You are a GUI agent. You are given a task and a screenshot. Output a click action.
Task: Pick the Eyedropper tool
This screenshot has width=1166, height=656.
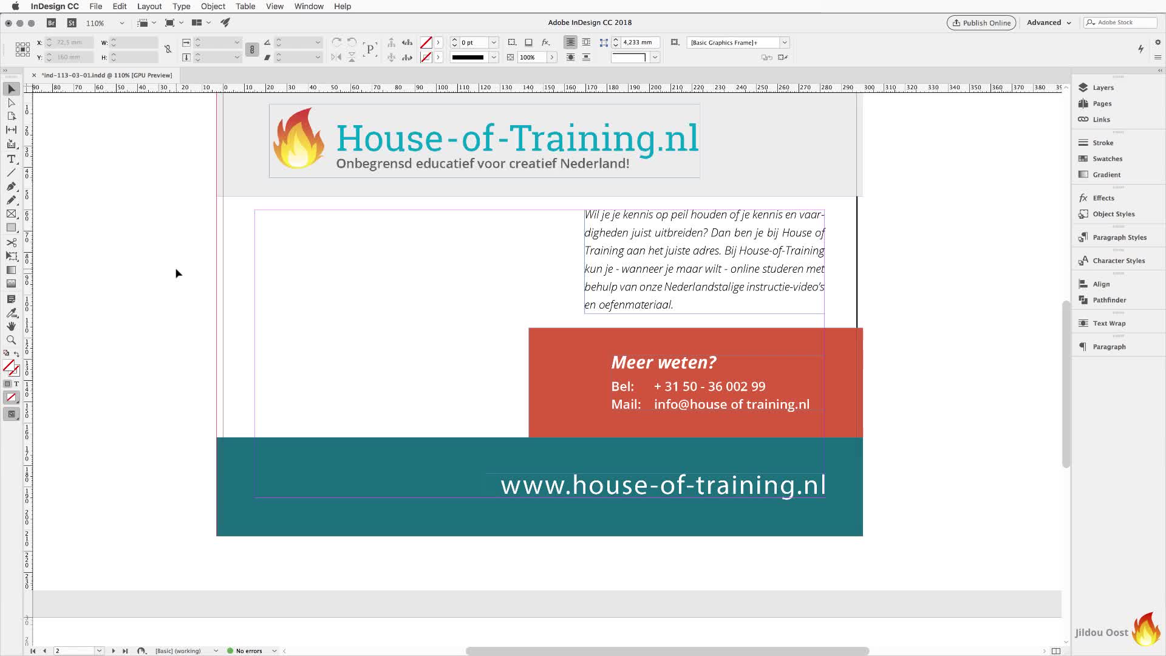(x=11, y=313)
